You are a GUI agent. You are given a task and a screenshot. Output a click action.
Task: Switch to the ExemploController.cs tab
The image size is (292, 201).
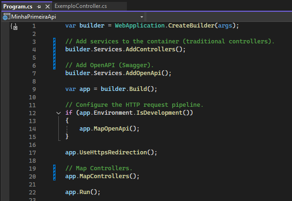pos(81,6)
